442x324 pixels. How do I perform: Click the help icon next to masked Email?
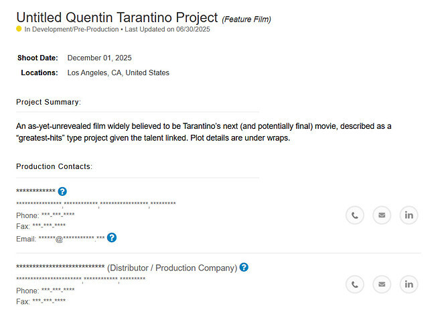coord(112,237)
